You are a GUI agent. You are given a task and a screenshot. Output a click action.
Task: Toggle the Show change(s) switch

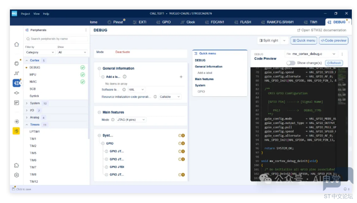(x=291, y=63)
